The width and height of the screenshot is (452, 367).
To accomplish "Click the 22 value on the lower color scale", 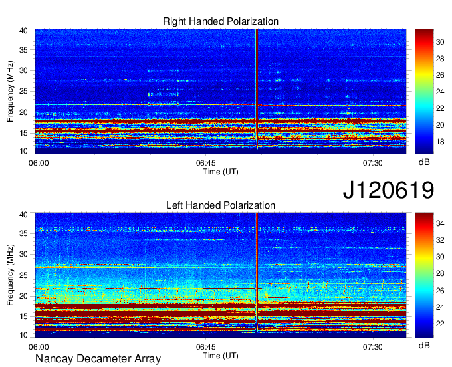I will (x=440, y=324).
